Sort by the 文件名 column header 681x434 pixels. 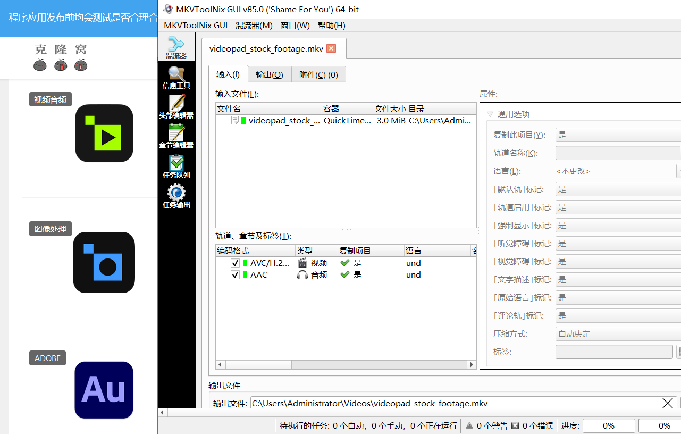[x=268, y=108]
